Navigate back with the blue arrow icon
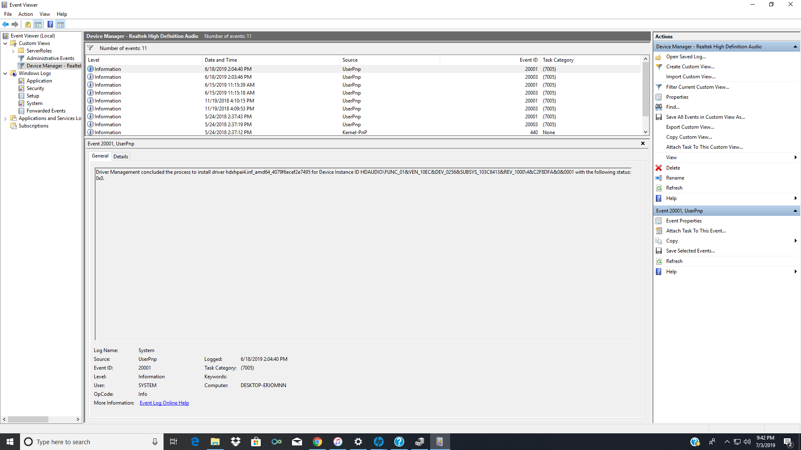The height and width of the screenshot is (450, 801). click(5, 24)
